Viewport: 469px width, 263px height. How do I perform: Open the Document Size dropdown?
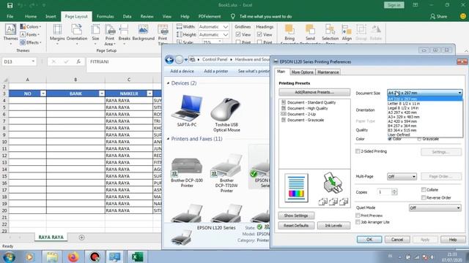pos(425,93)
